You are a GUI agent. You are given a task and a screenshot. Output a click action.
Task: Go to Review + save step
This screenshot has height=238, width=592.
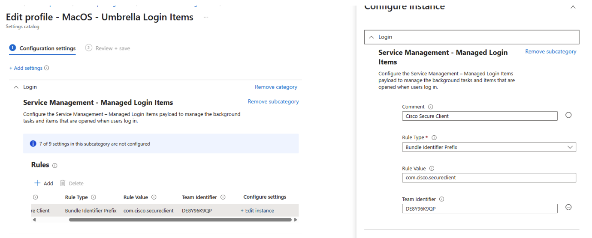click(x=108, y=48)
